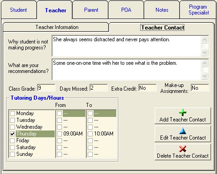This screenshot has height=174, width=217.
Task: Toggle the 09:00AM From time checkbox
Action: coord(59,134)
